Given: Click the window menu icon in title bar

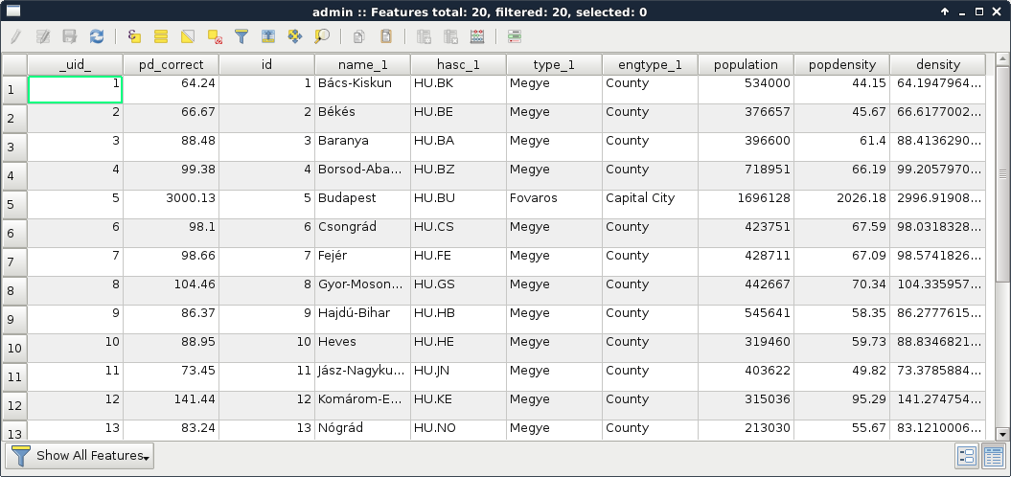Looking at the screenshot, I should [x=12, y=11].
